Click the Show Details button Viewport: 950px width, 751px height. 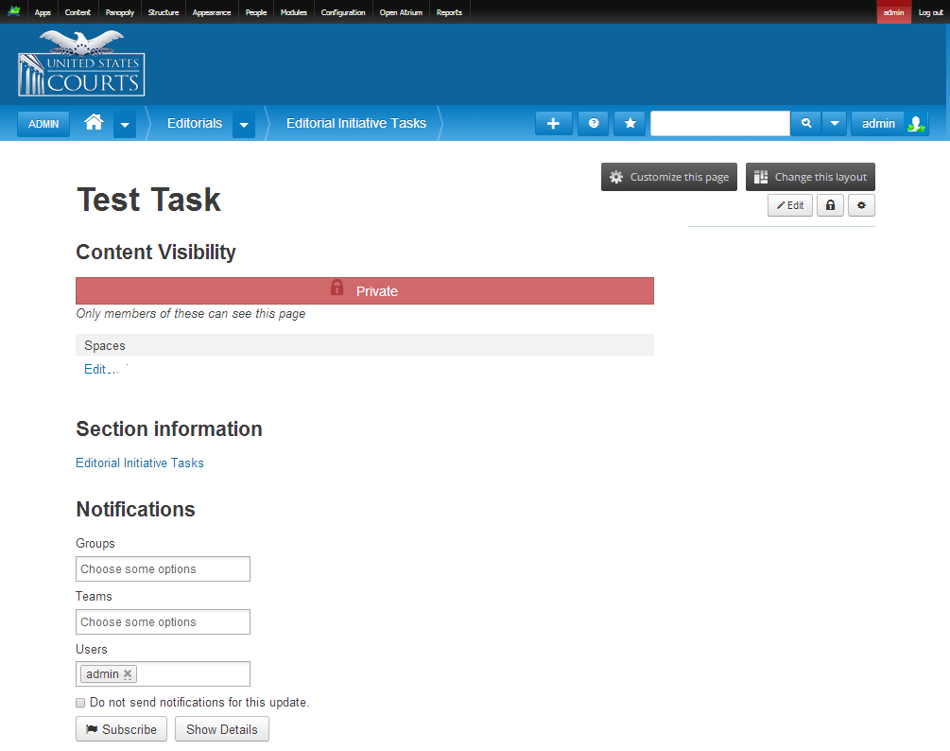pos(221,728)
